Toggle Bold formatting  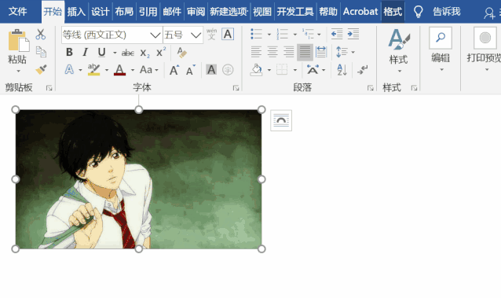pos(69,52)
